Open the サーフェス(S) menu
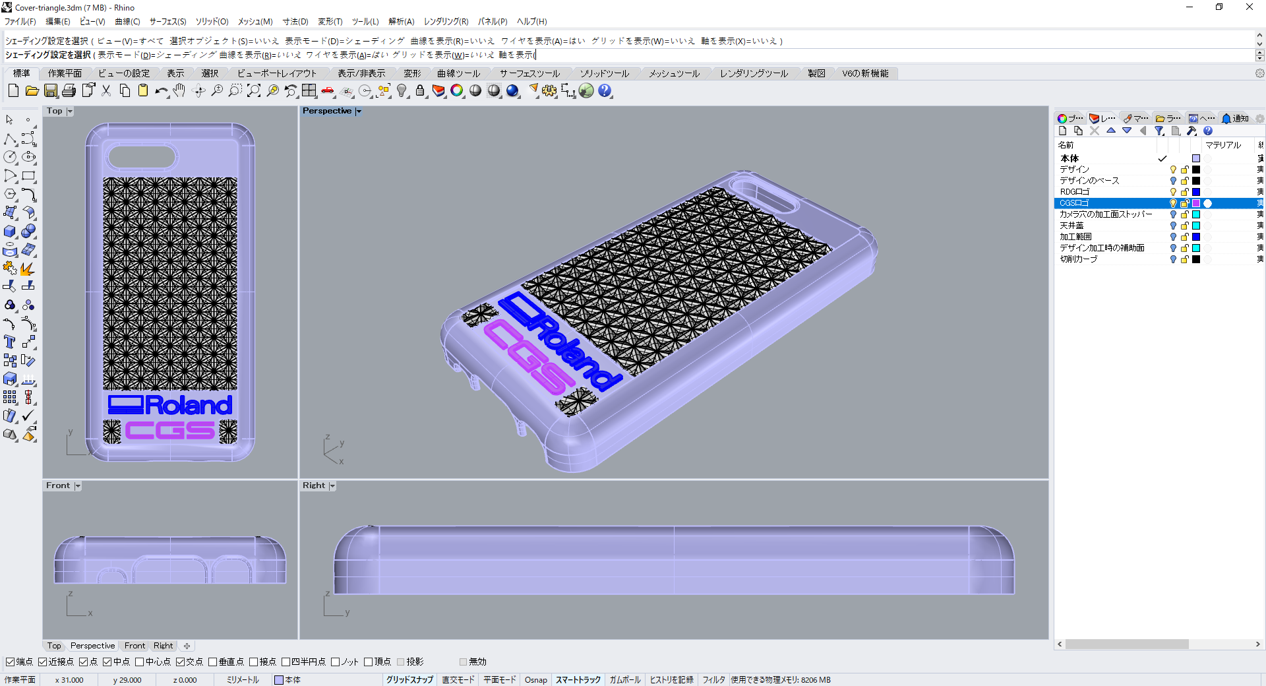 (167, 22)
